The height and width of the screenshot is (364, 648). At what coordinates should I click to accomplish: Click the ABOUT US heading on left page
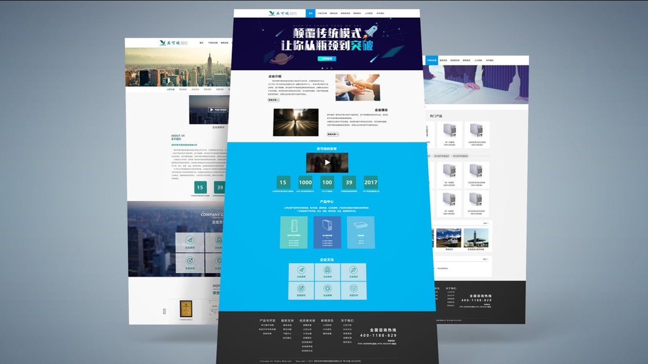[178, 135]
